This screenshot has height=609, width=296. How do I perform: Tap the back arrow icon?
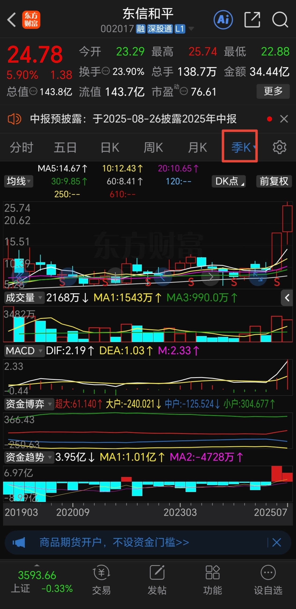[x=12, y=20]
